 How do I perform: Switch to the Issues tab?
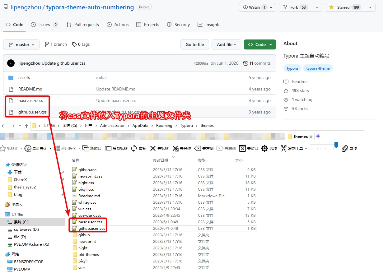pos(45,25)
